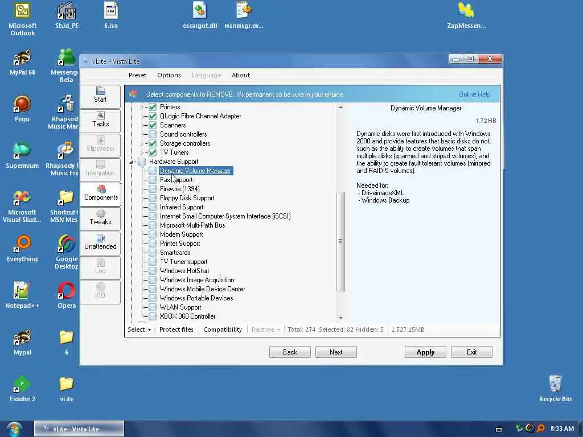Open the Recycle Bin

(555, 389)
